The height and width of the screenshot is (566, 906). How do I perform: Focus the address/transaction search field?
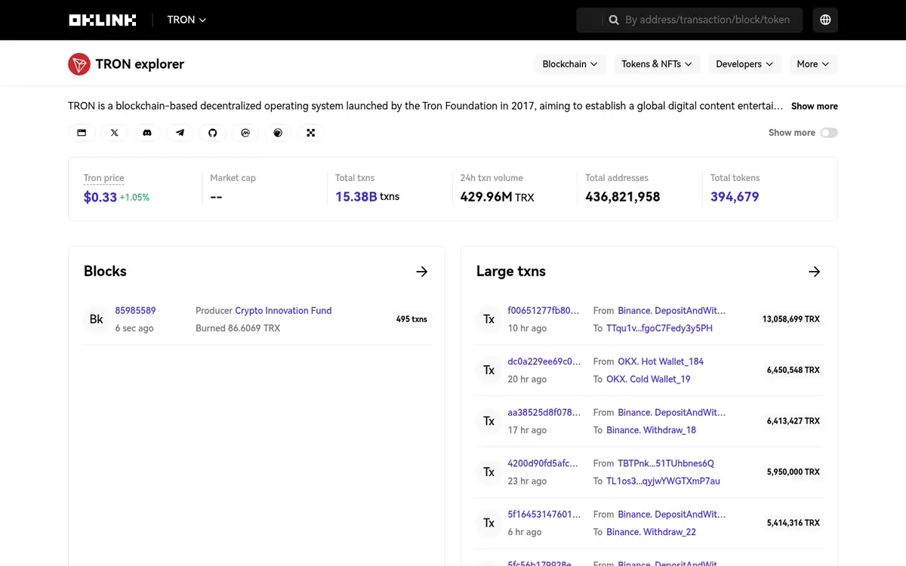pyautogui.click(x=707, y=20)
